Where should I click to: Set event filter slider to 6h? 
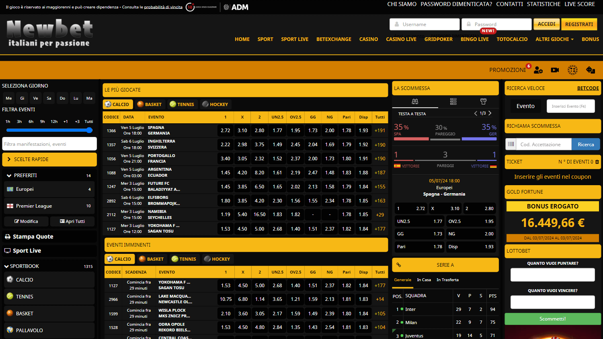click(31, 121)
